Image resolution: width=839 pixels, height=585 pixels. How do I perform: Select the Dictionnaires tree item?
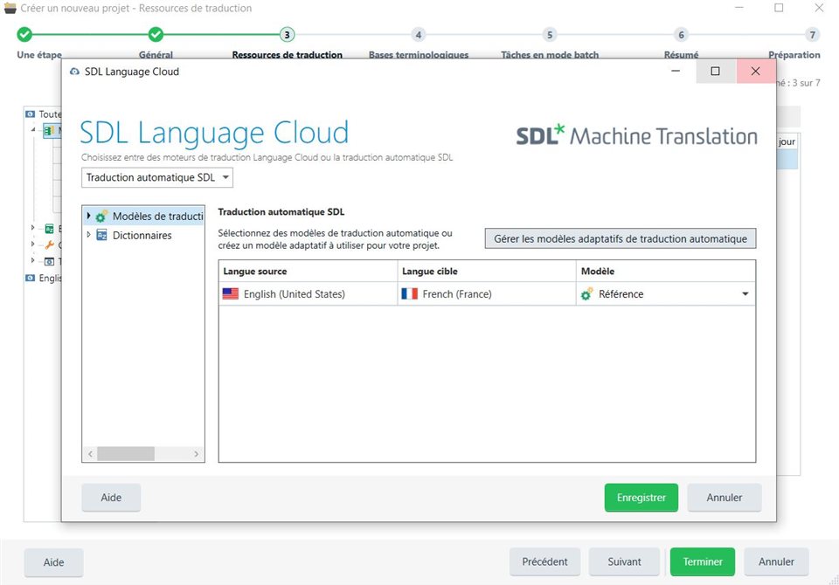[142, 235]
